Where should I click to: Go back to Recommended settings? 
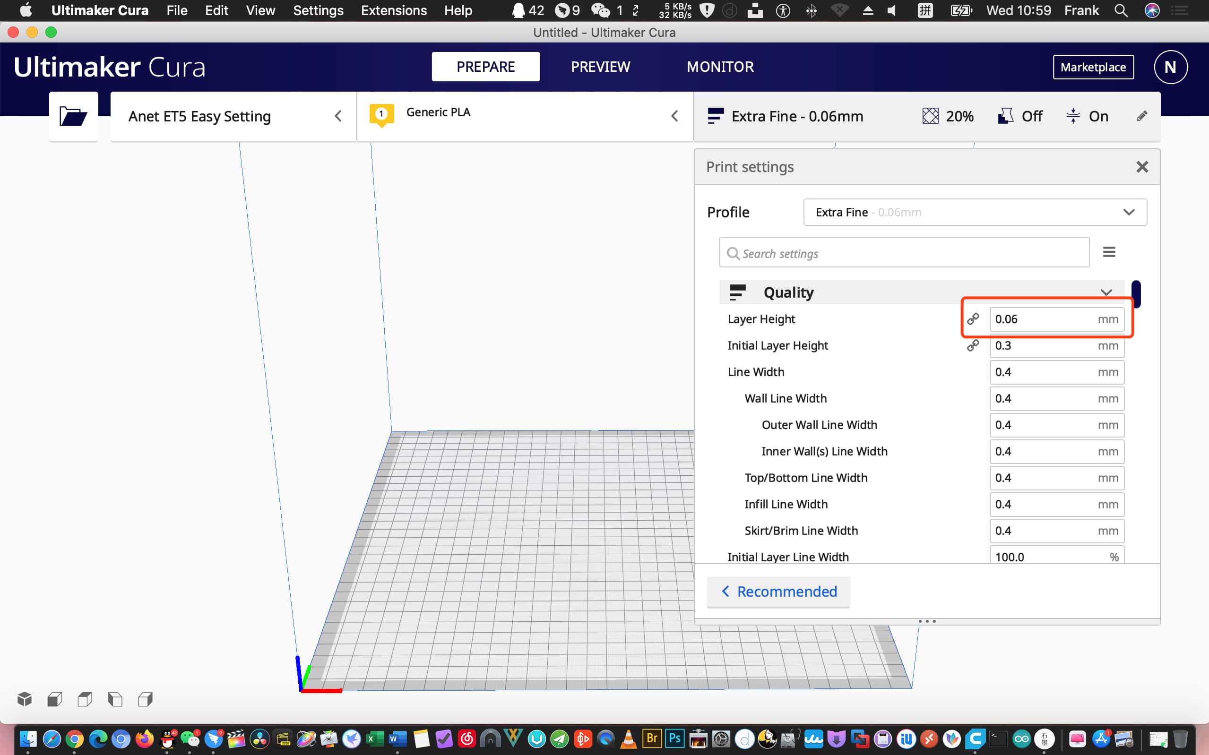pyautogui.click(x=778, y=591)
